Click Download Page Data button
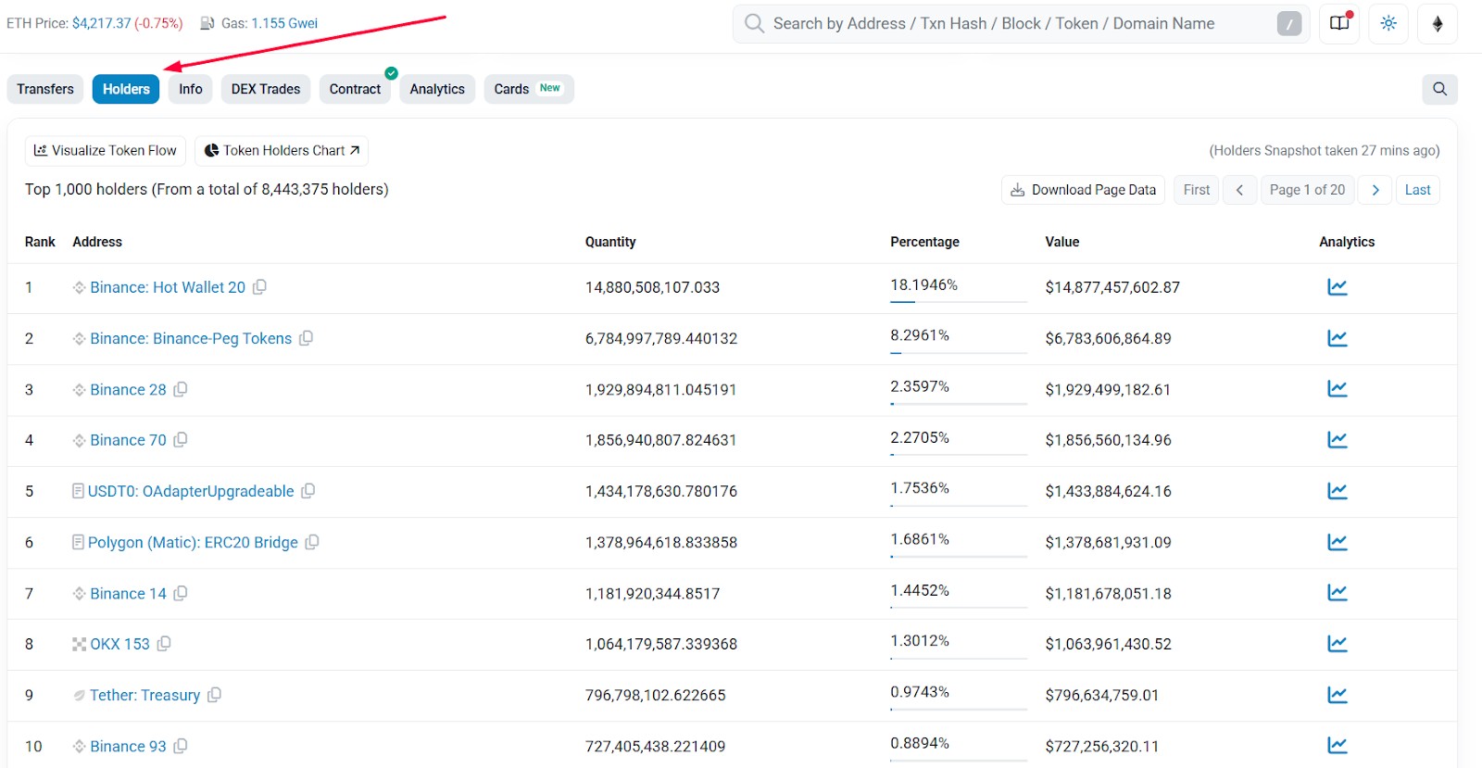The image size is (1482, 768). pyautogui.click(x=1083, y=190)
